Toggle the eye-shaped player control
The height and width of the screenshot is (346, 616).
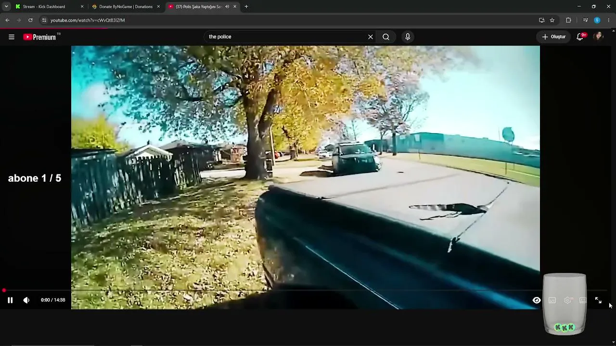(x=537, y=300)
